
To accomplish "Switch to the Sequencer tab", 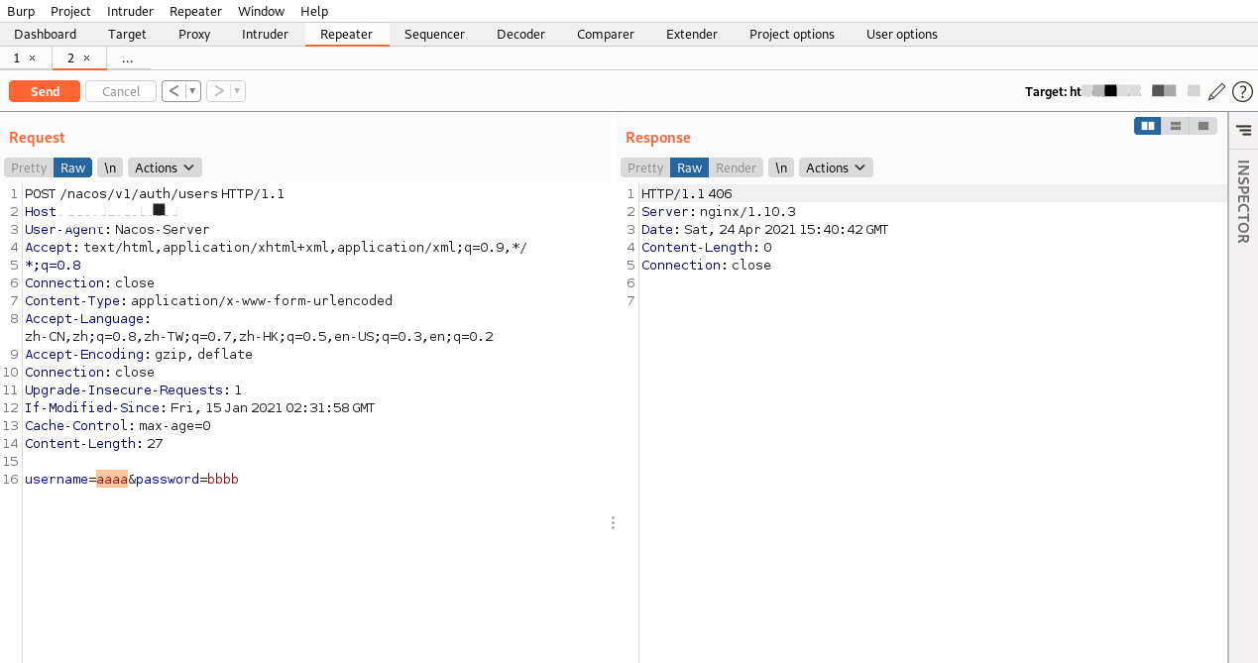I will click(434, 34).
